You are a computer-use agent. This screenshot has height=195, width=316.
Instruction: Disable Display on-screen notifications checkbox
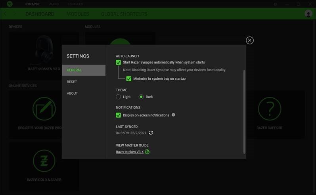tap(118, 115)
